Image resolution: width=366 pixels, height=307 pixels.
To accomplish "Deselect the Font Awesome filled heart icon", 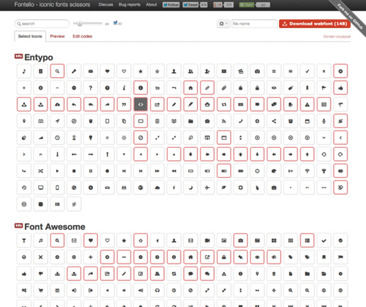I will click(x=90, y=240).
